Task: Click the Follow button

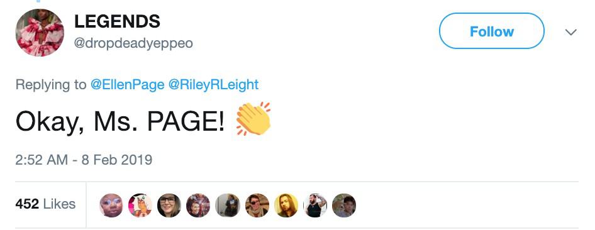Action: (491, 31)
